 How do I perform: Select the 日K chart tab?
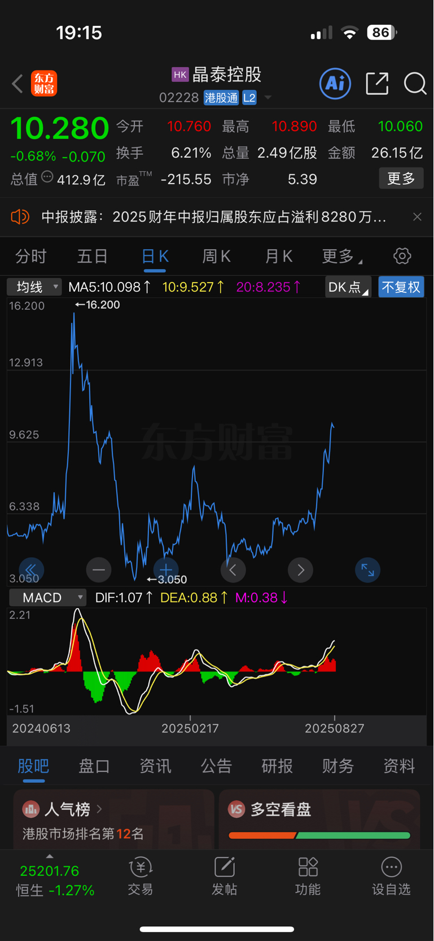pyautogui.click(x=155, y=256)
